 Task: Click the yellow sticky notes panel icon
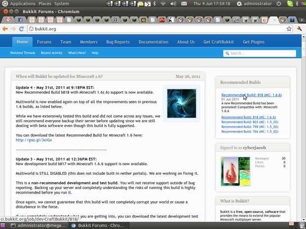pos(140,4)
